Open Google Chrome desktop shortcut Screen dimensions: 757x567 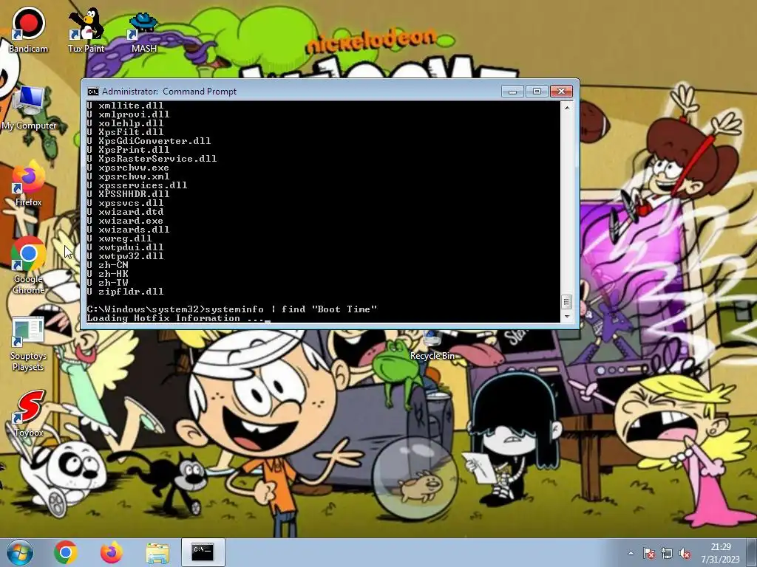[x=28, y=265]
